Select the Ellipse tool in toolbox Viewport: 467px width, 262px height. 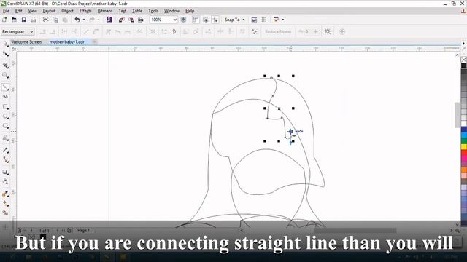[5, 116]
